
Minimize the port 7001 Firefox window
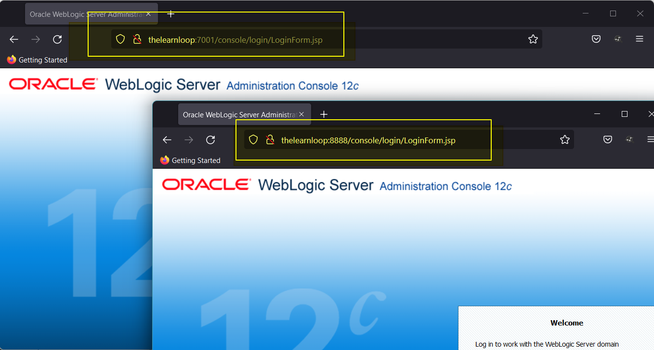click(x=586, y=14)
